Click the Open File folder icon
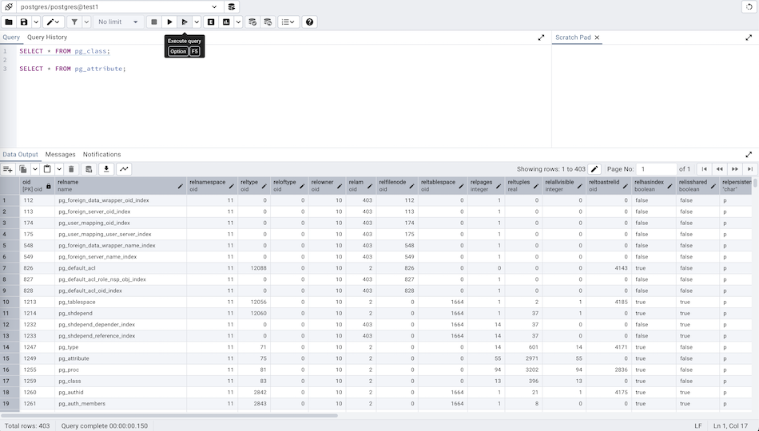 click(9, 22)
